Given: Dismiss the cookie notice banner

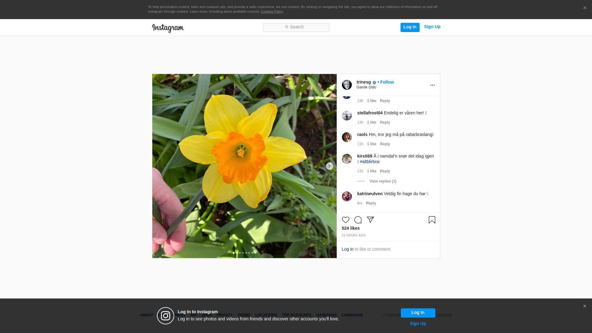Looking at the screenshot, I should [x=585, y=8].
